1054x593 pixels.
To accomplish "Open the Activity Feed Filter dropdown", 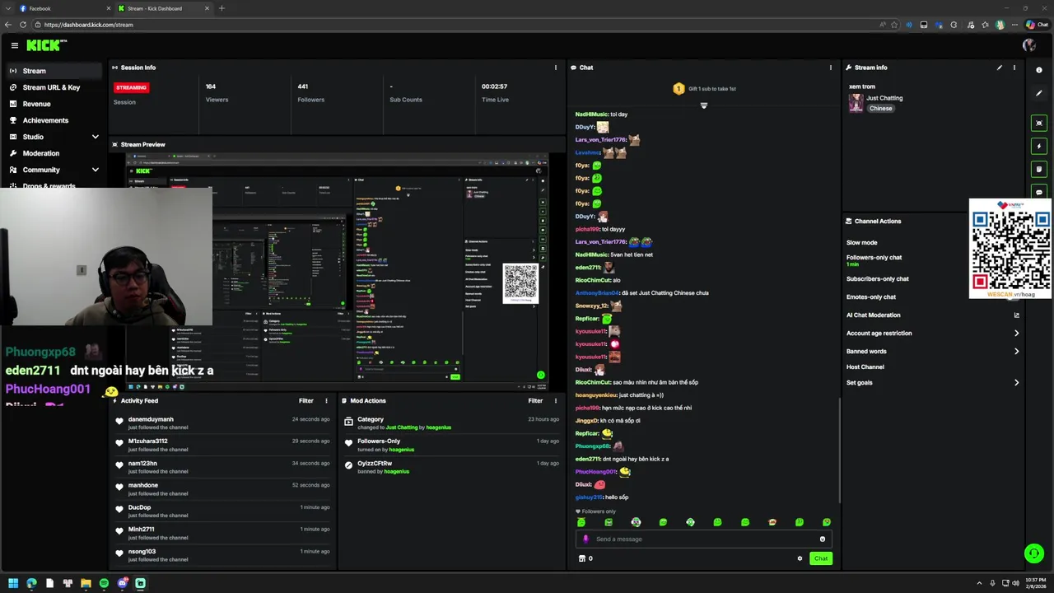I will [306, 401].
